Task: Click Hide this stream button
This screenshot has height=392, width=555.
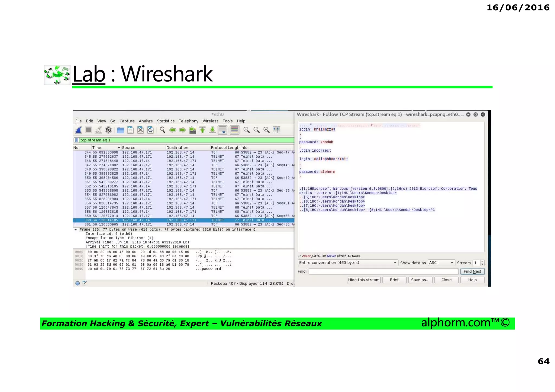Action: coord(364,280)
